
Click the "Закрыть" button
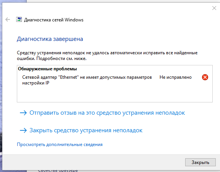pyautogui.click(x=200, y=162)
